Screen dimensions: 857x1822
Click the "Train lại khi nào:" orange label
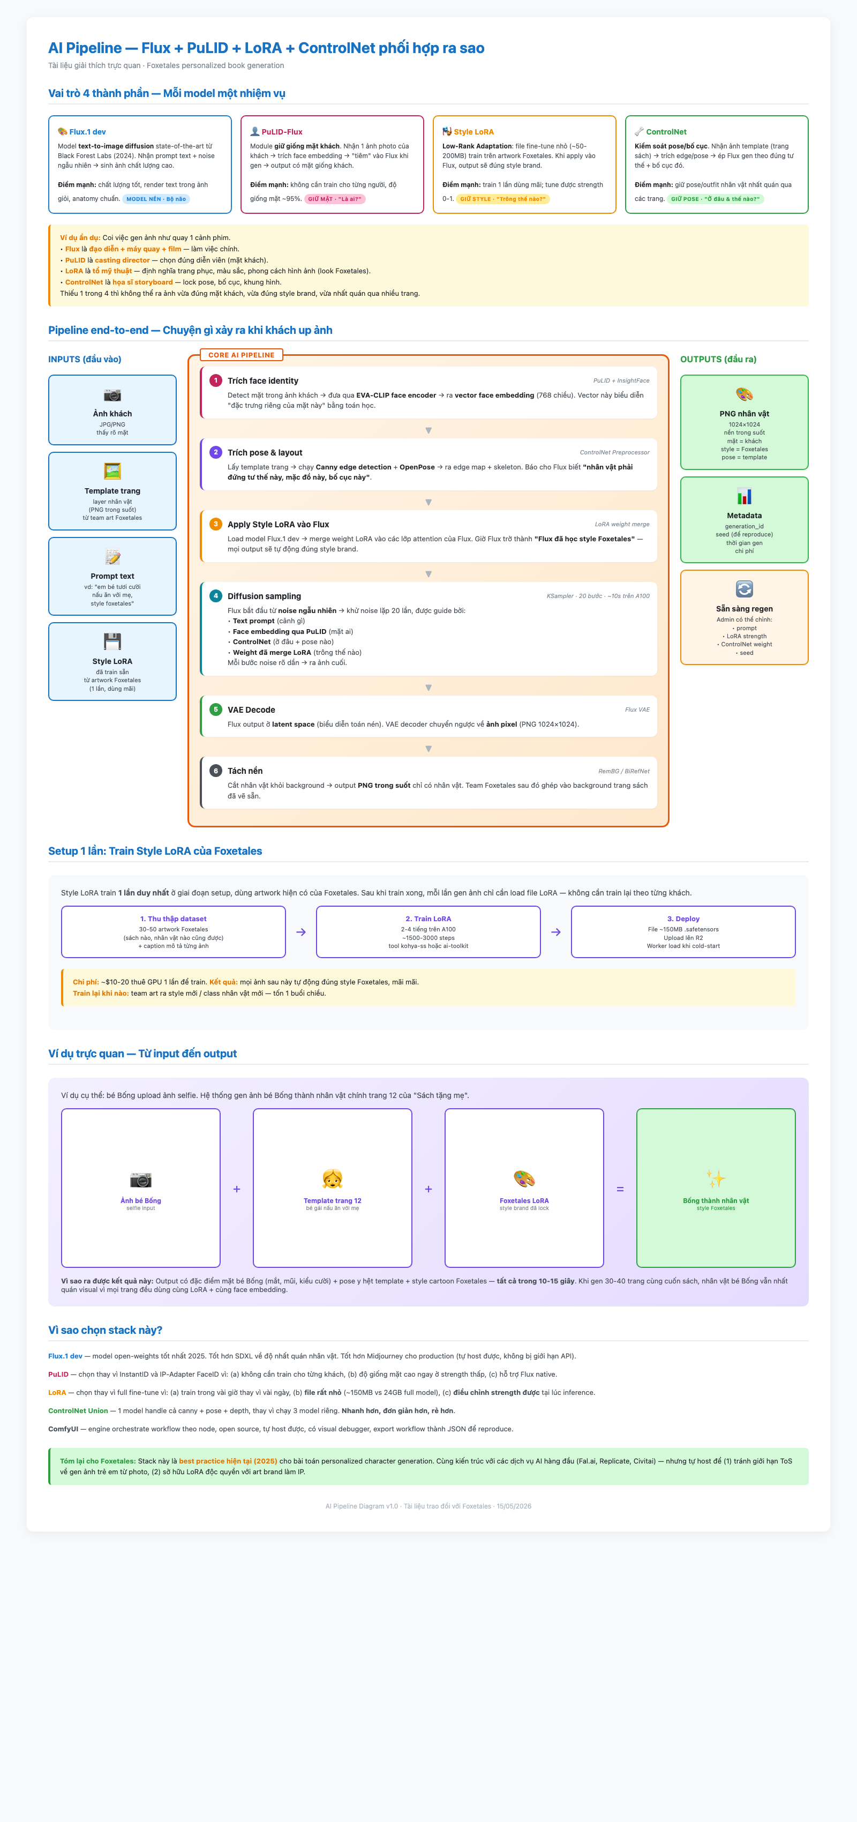(100, 993)
